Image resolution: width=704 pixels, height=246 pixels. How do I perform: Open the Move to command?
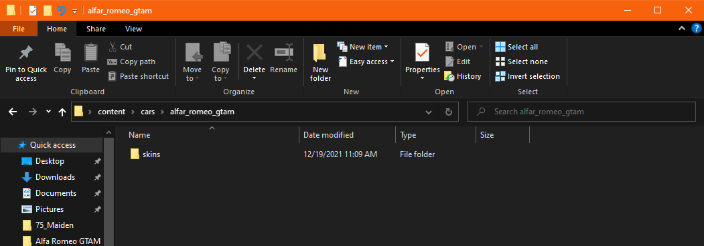tap(193, 62)
